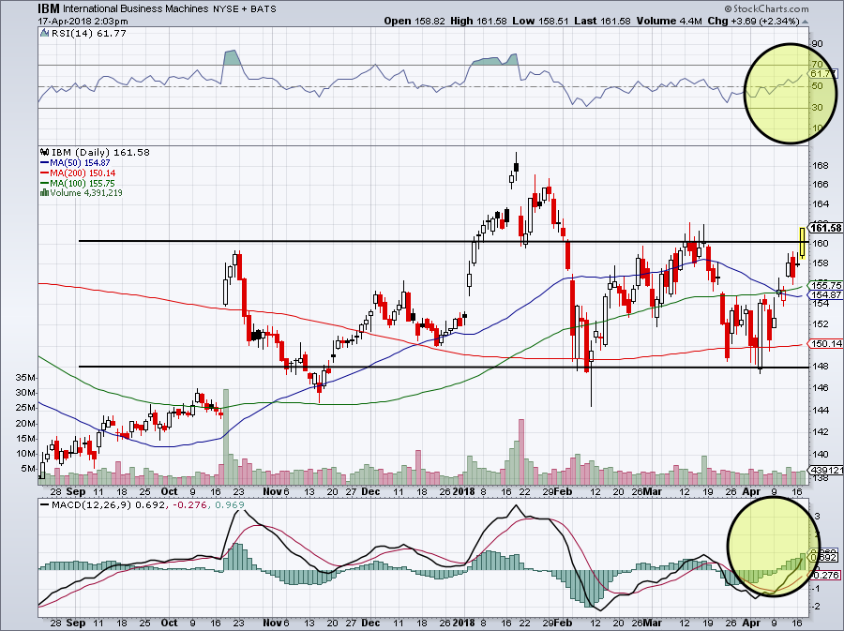
Task: Click the 90 label on the RSI axis
Action: [x=817, y=43]
